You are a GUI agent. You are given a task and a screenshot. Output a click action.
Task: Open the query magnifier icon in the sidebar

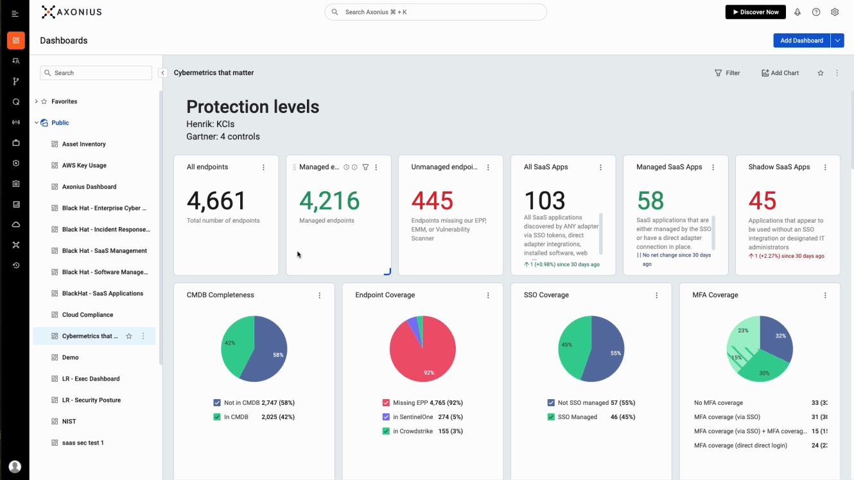coord(16,102)
